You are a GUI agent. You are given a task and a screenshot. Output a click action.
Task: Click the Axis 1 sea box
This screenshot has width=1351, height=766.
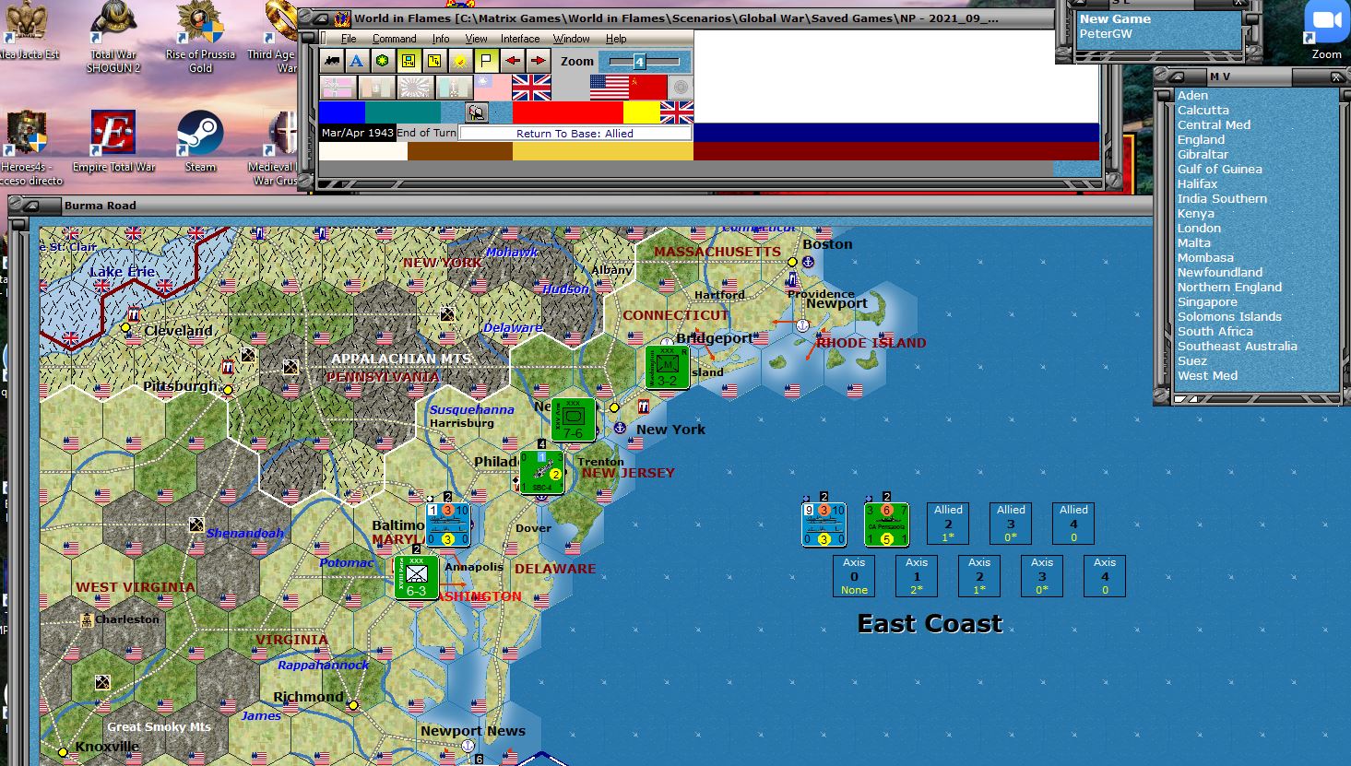(917, 576)
